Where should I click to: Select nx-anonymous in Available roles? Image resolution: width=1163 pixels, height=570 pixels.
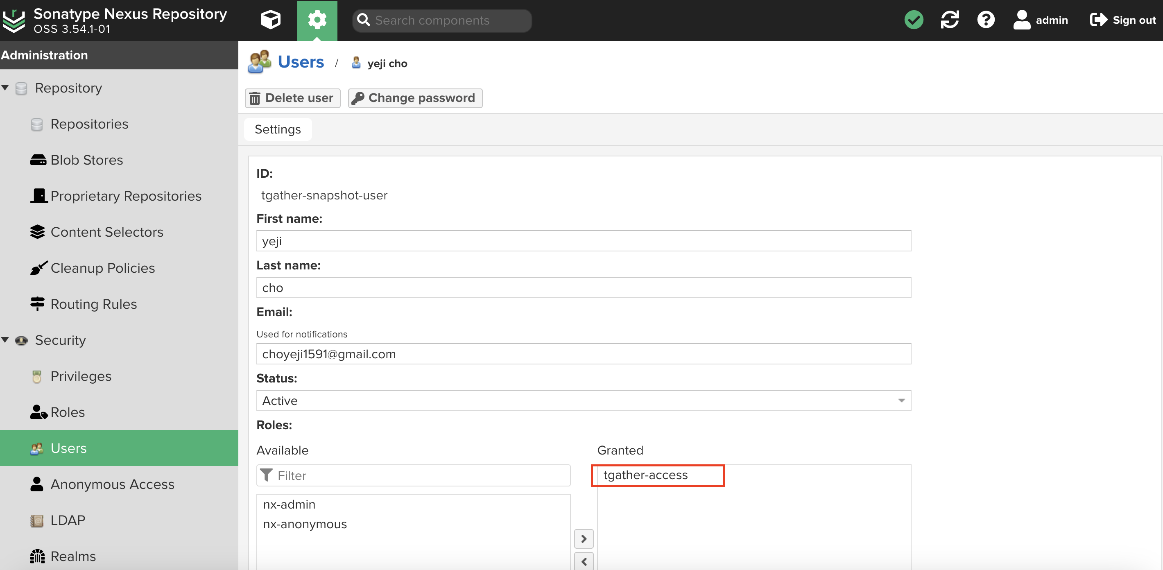point(305,524)
